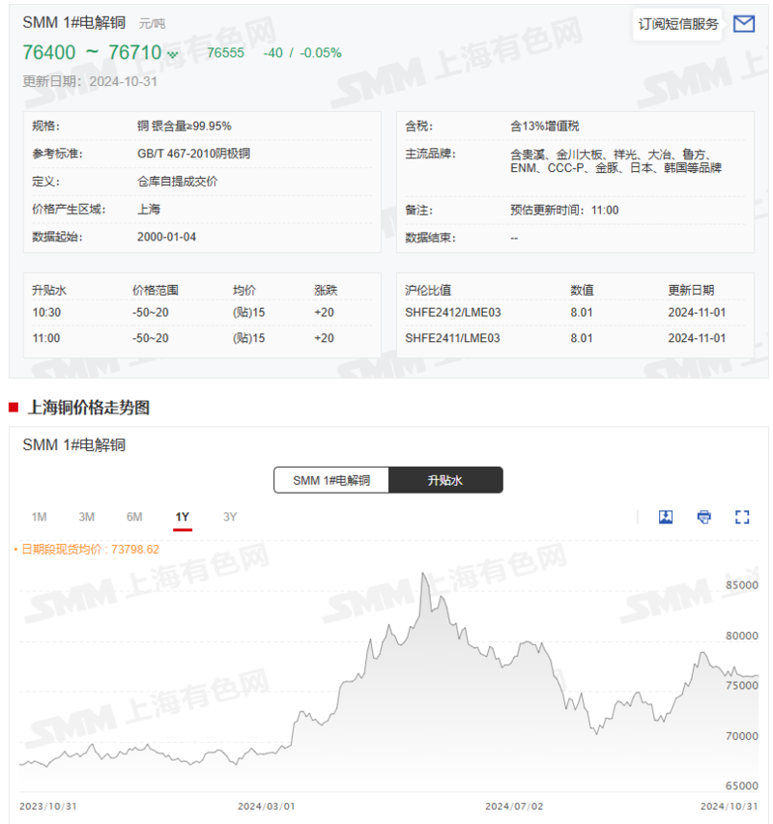Select the 1Y time range tab
This screenshot has width=773, height=824.
pyautogui.click(x=182, y=517)
